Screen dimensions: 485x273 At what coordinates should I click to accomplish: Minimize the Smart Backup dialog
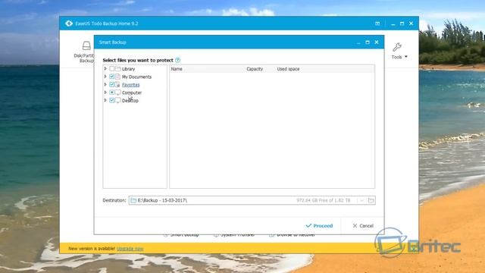coord(358,42)
